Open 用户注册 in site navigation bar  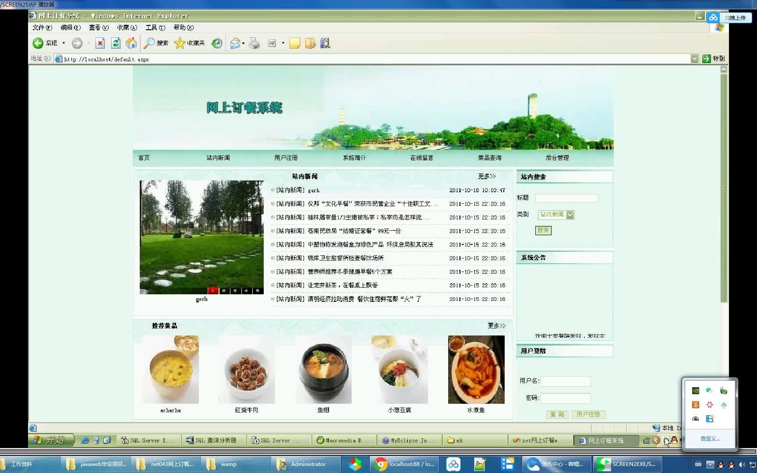click(286, 158)
